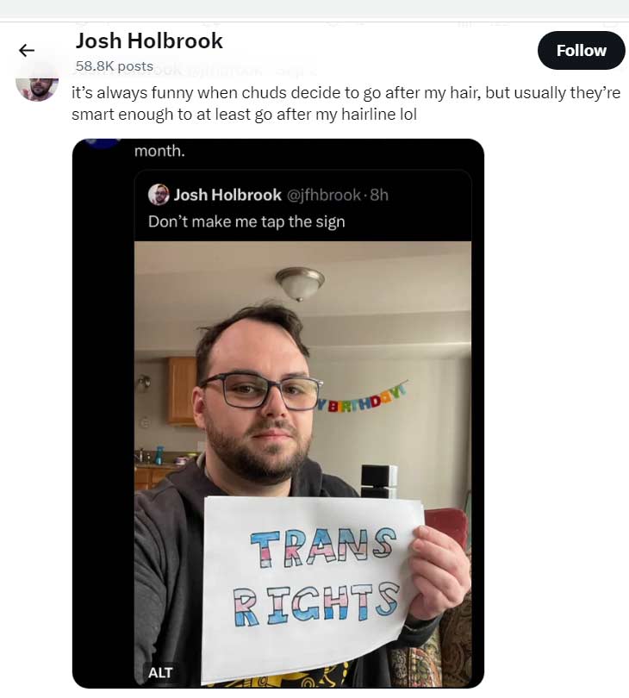Viewport: 629px width, 698px height.
Task: Follow Josh Holbrook
Action: pyautogui.click(x=581, y=50)
